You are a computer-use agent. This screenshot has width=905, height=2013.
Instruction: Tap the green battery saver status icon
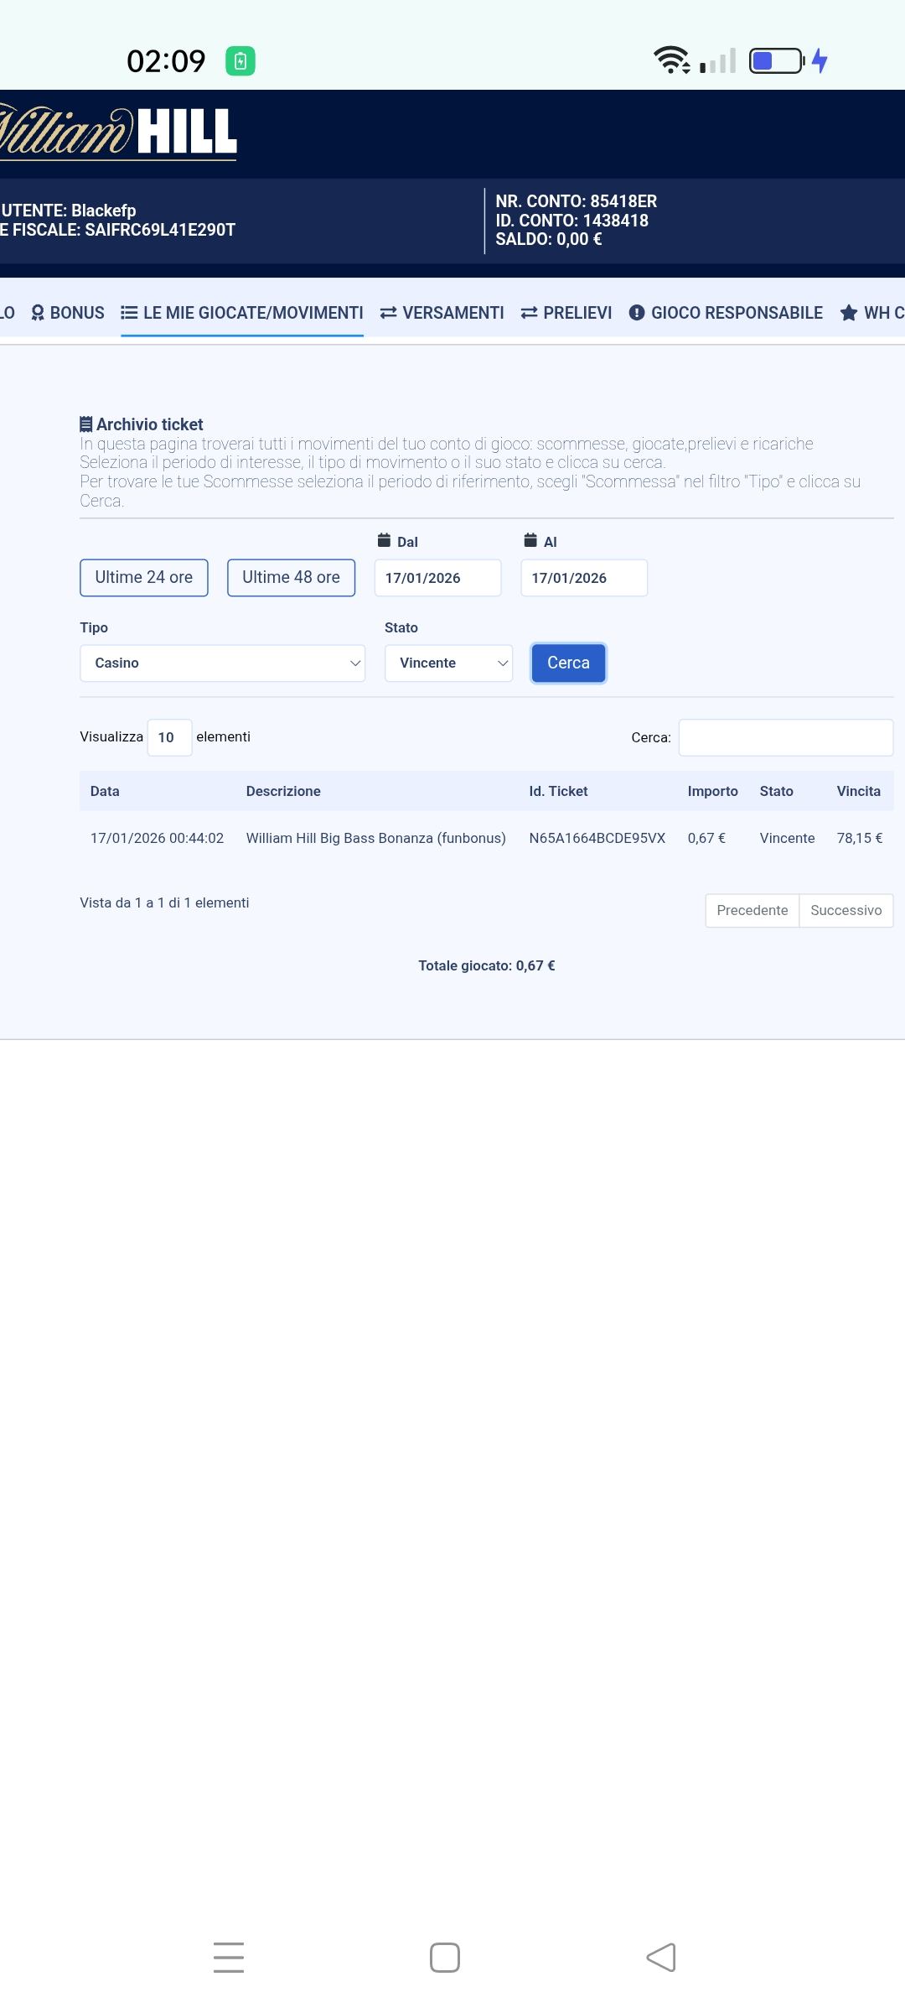pyautogui.click(x=240, y=61)
